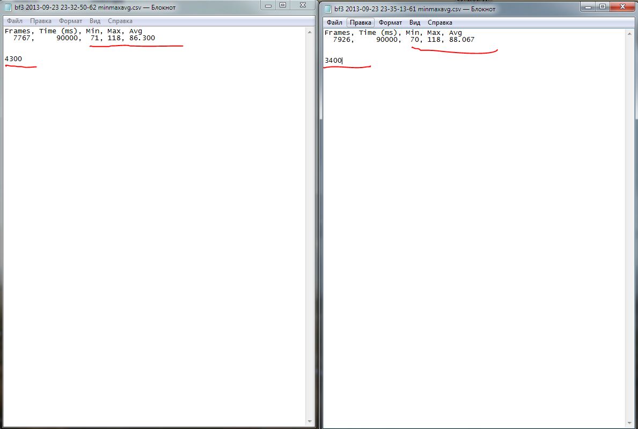Viewport: 638px width, 429px height.
Task: Open the Файл menu in the left Notepad window
Action: tap(14, 21)
